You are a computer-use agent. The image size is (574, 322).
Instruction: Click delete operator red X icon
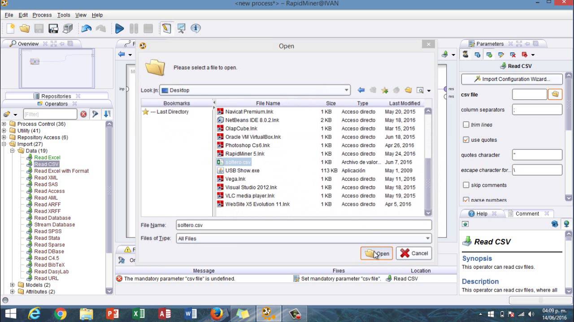(x=513, y=55)
